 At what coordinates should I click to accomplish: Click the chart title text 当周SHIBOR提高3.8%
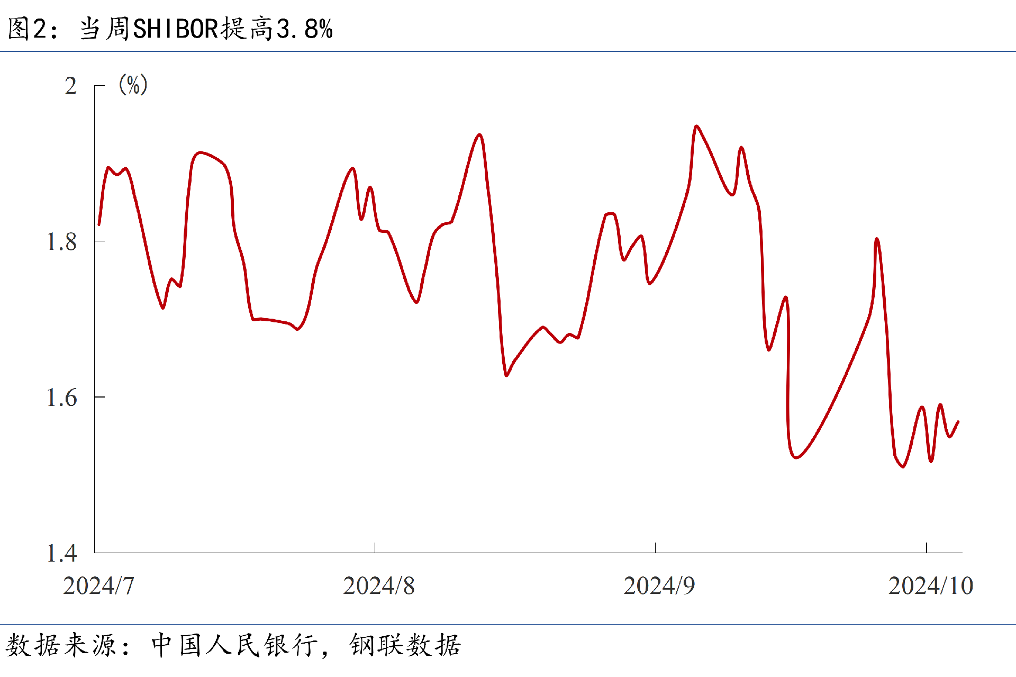click(x=206, y=29)
